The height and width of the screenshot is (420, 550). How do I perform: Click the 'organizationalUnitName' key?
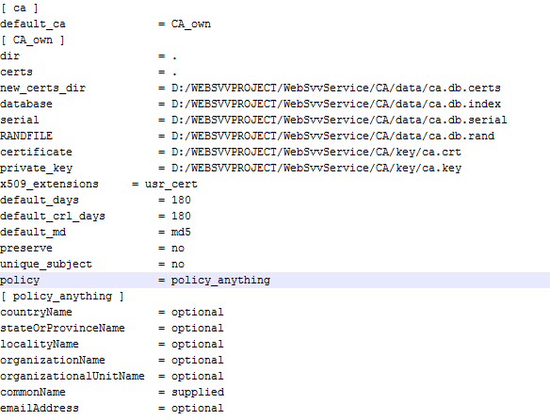click(x=73, y=376)
